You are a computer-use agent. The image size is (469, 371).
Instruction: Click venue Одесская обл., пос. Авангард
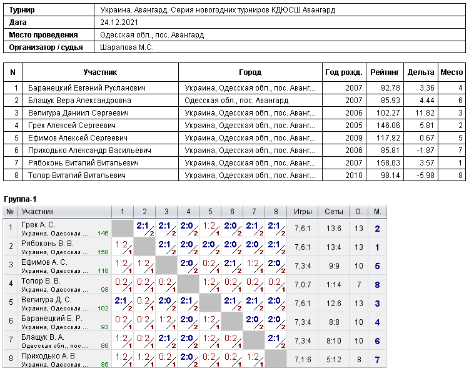point(152,35)
